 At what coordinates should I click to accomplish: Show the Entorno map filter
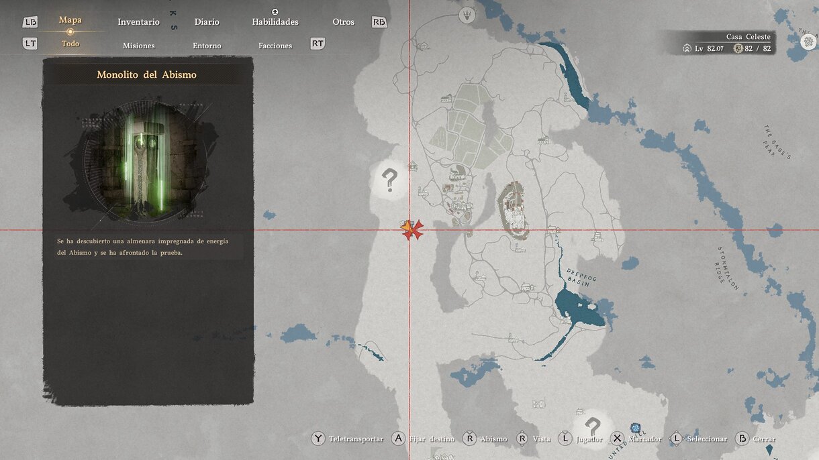[x=207, y=46]
